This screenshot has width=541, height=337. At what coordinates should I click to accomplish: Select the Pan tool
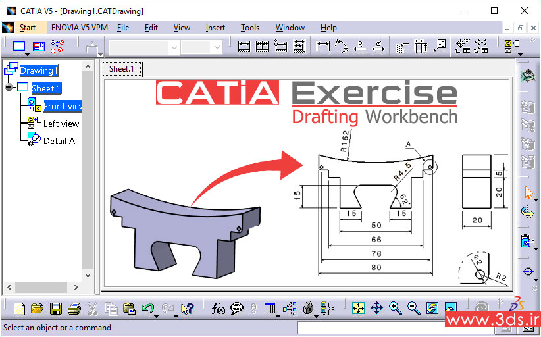376,308
